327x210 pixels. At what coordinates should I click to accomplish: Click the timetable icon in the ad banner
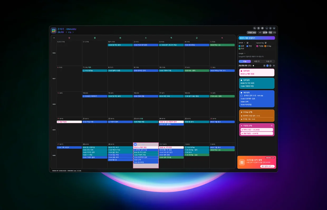click(242, 163)
